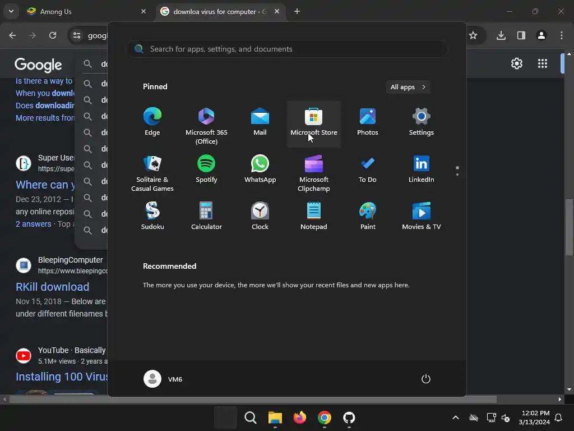Click the Start menu power button
The height and width of the screenshot is (431, 574).
coord(426,379)
